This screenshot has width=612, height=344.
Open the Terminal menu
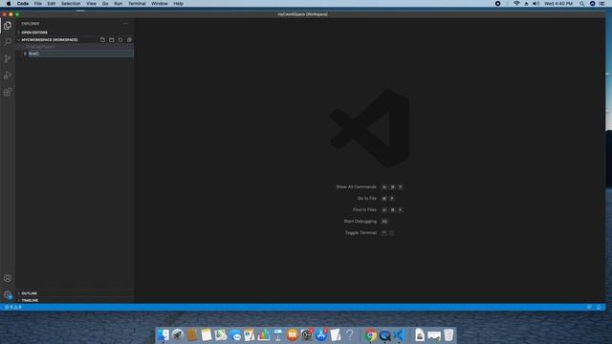pyautogui.click(x=137, y=4)
